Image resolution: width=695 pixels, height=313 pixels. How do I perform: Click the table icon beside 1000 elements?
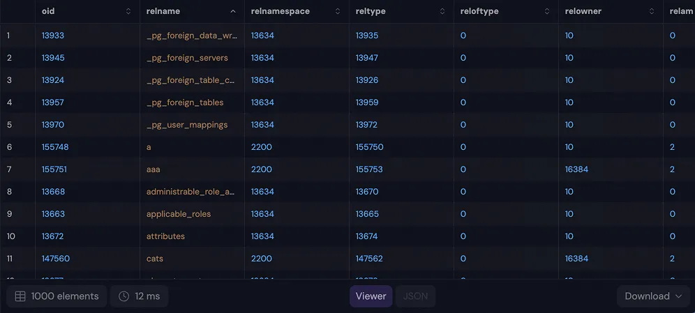coord(20,296)
